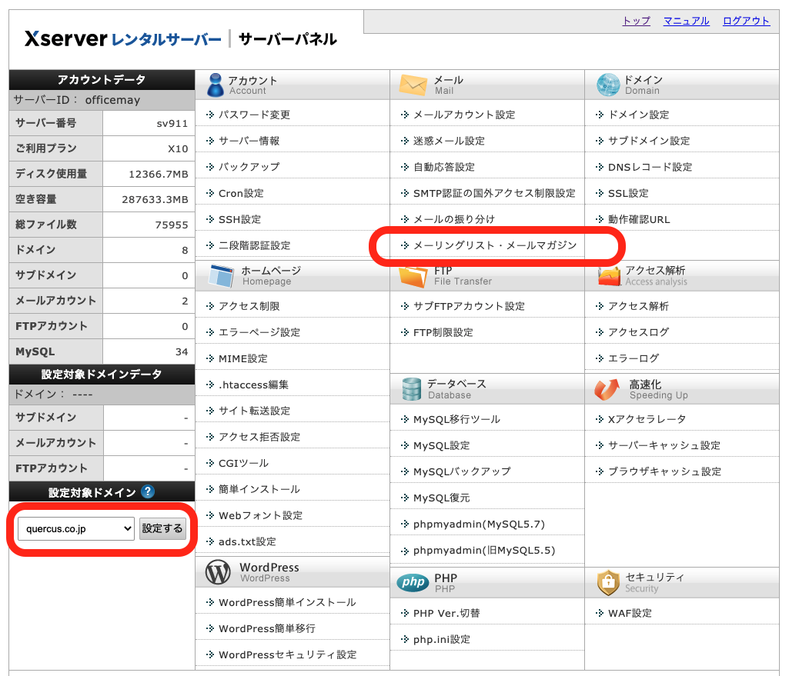Open サブFTPアカウント設定
Screen dimensions: 789x676
(x=469, y=306)
